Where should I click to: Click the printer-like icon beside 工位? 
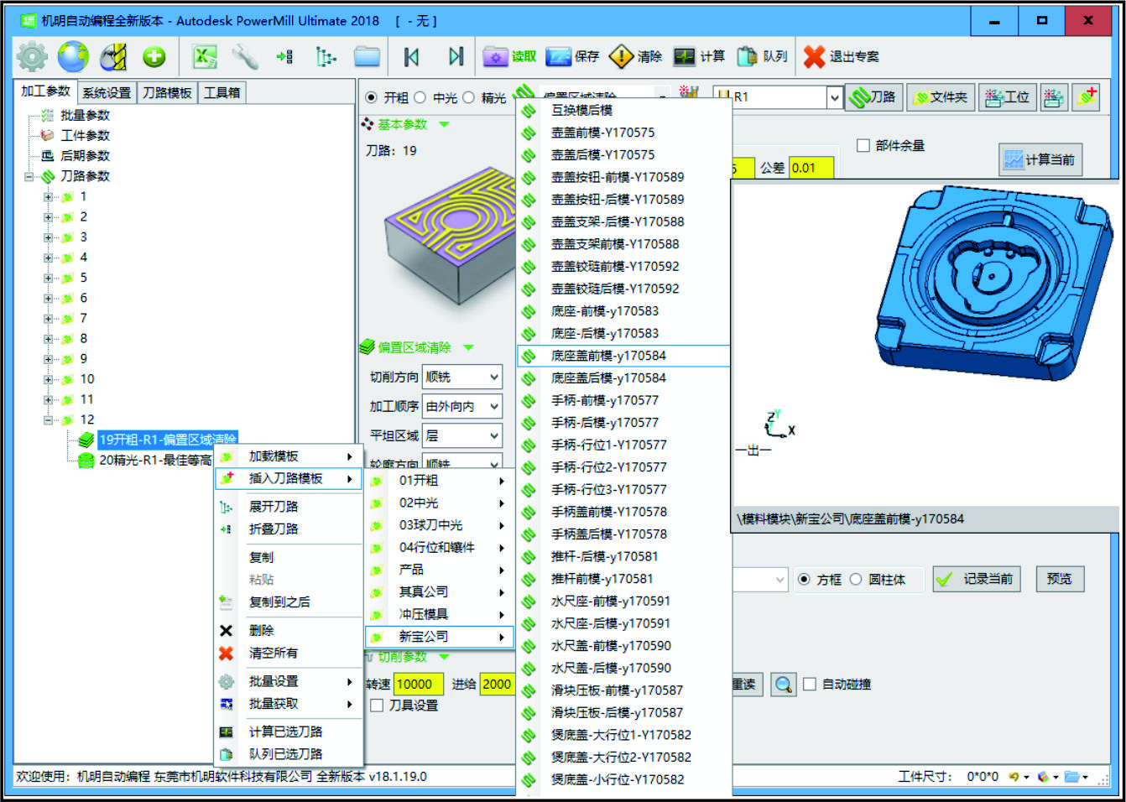click(x=1054, y=97)
